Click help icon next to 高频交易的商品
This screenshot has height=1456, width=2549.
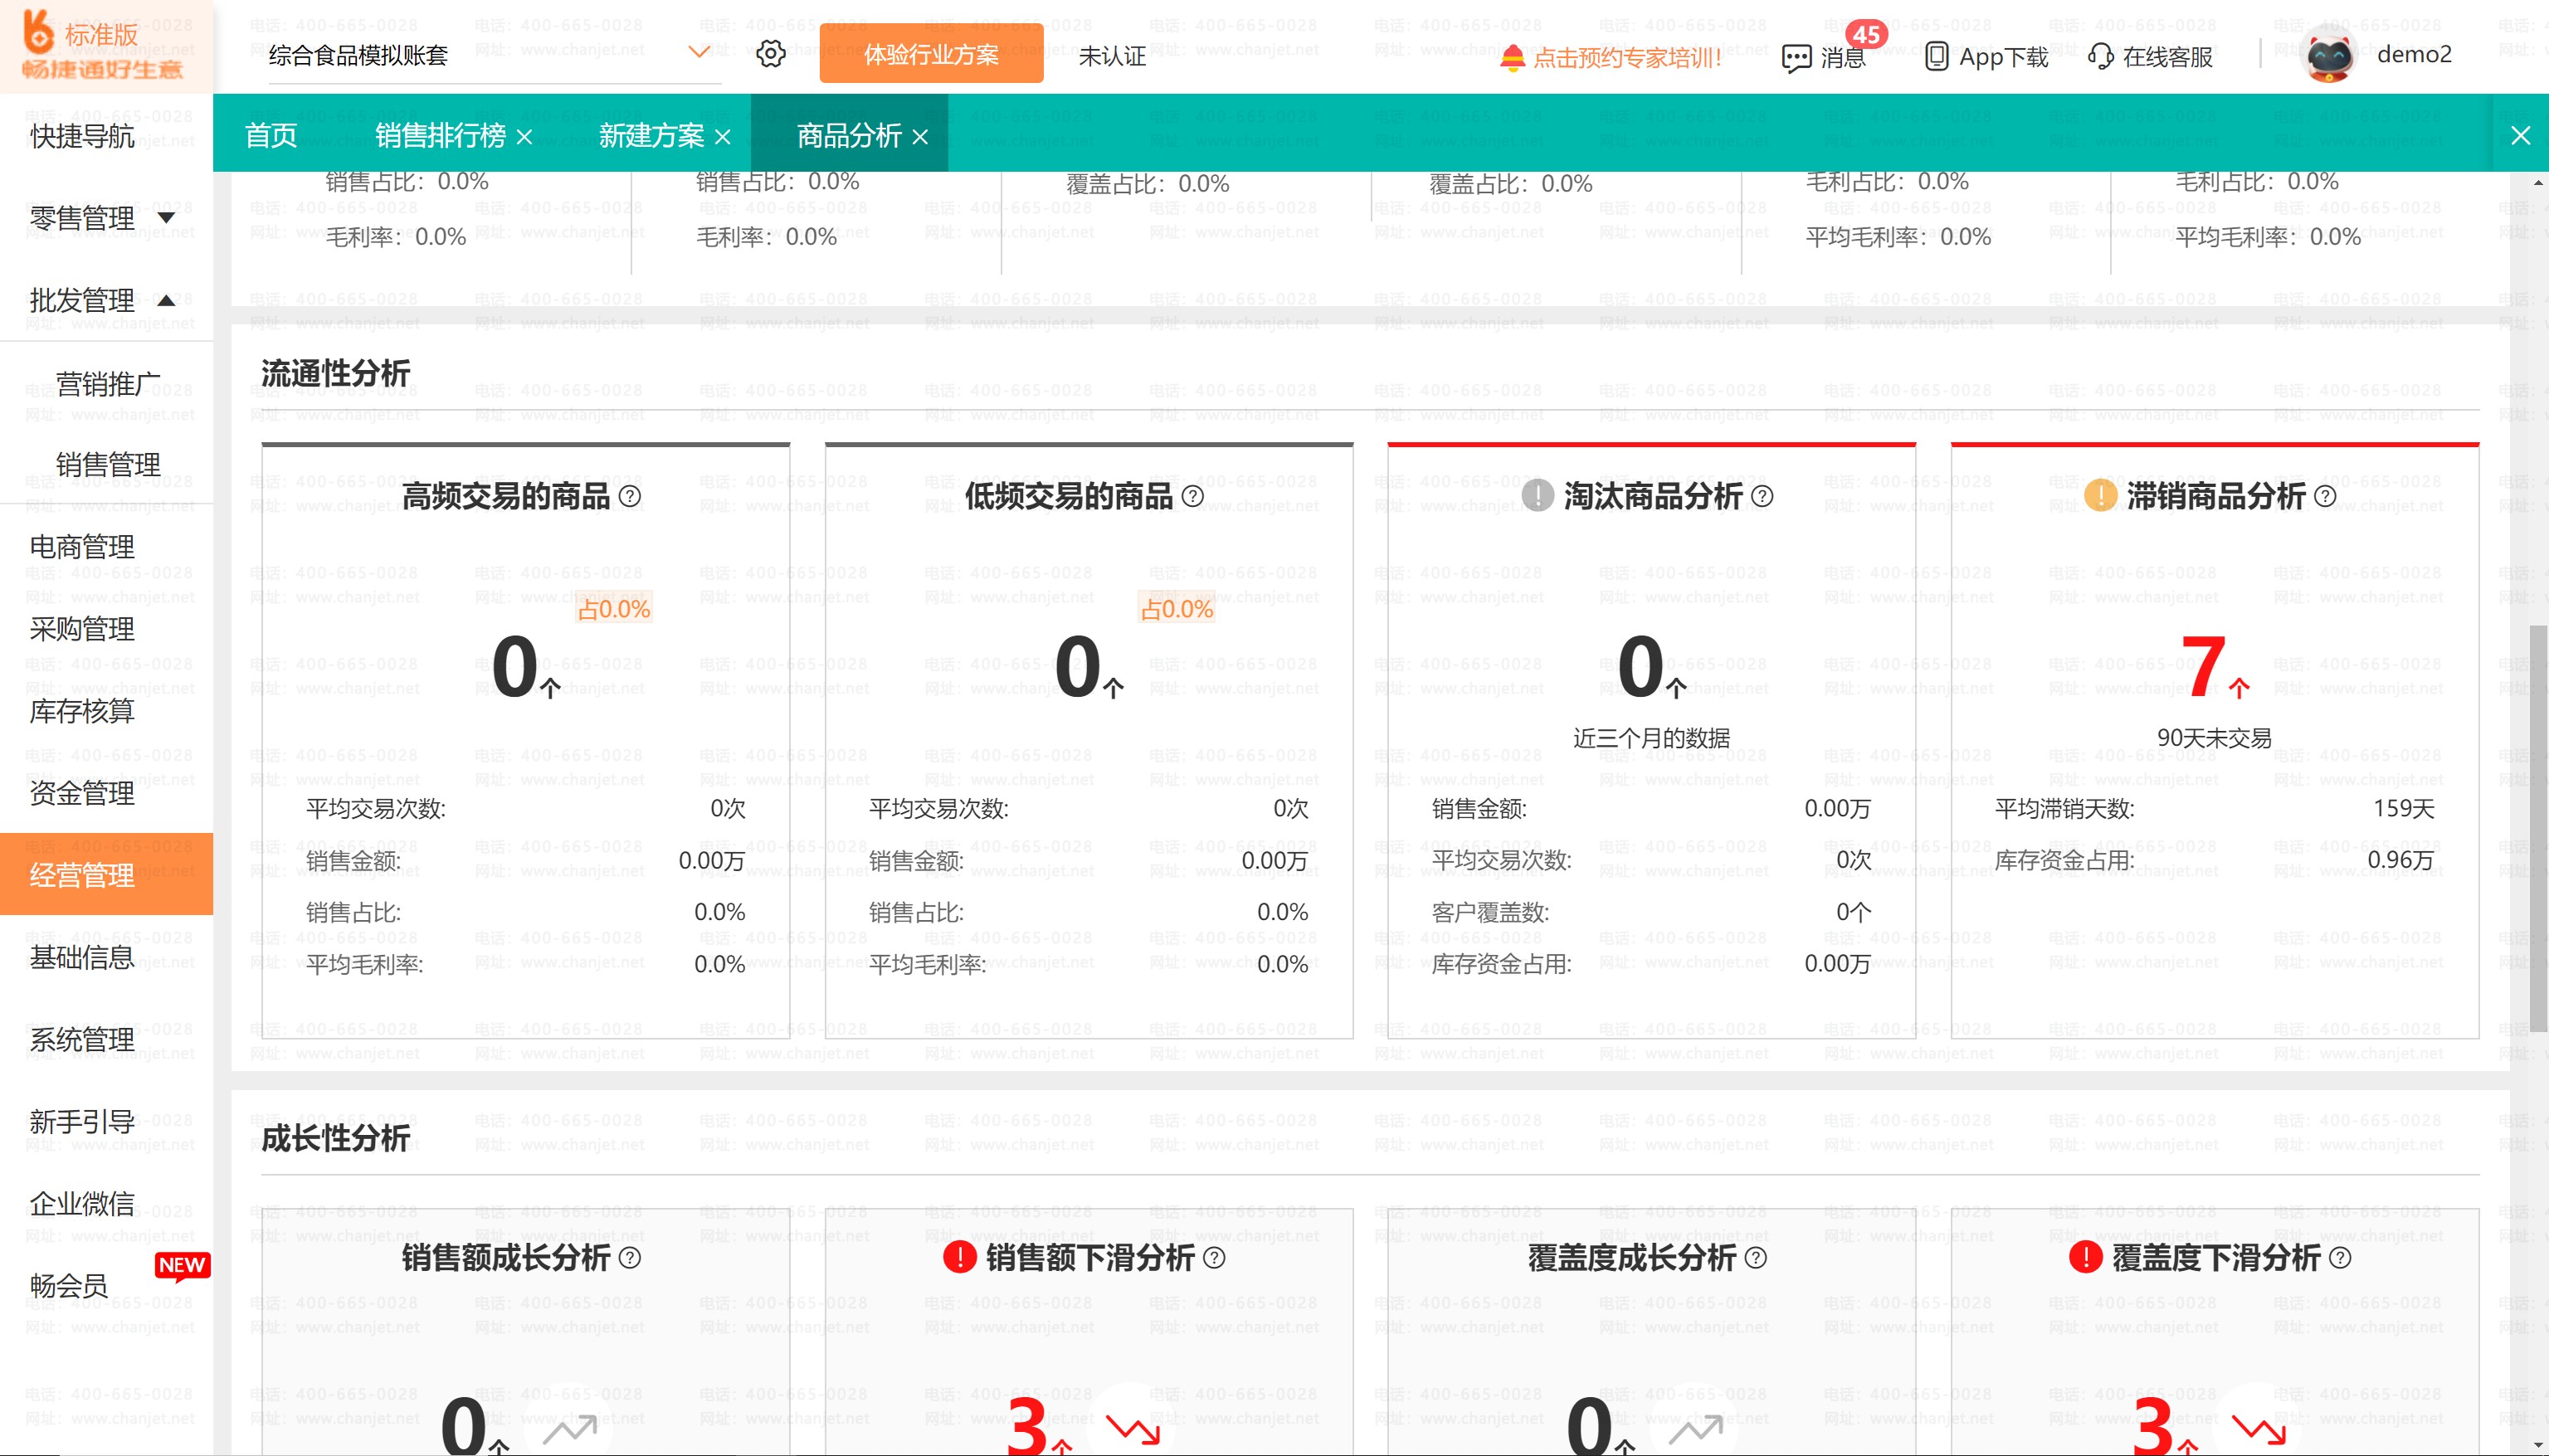point(629,496)
